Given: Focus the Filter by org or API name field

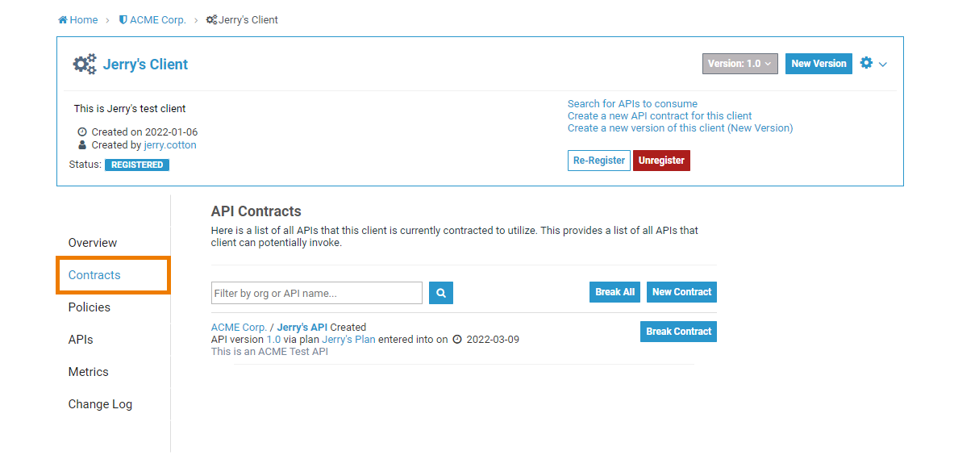Looking at the screenshot, I should tap(316, 293).
